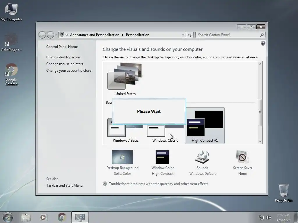Viewport: 298px width, 223px height.
Task: Launch Google Chrome from the desktop
Action: coord(11,74)
